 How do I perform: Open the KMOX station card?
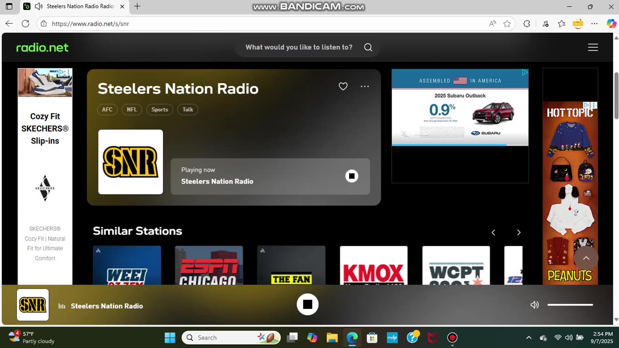[x=374, y=265]
